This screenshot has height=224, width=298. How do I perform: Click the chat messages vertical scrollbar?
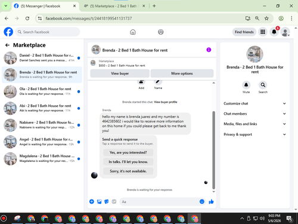tap(214, 150)
